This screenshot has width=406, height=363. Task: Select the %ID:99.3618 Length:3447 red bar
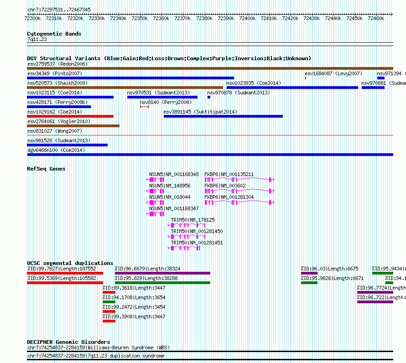tap(109, 292)
